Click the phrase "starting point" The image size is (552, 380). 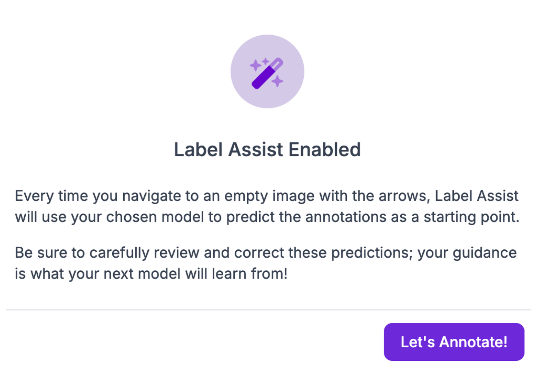tap(471, 217)
